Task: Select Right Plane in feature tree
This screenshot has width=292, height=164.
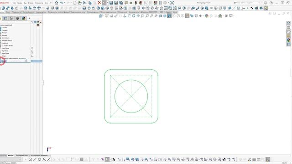Action: (x=5, y=53)
